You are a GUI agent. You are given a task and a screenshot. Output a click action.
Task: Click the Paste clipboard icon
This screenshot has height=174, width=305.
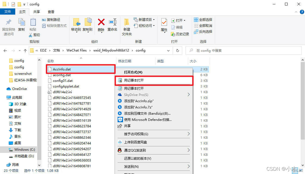33,22
